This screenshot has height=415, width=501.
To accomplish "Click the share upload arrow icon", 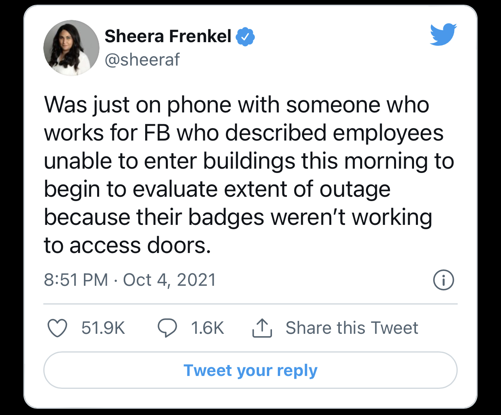I will point(262,328).
